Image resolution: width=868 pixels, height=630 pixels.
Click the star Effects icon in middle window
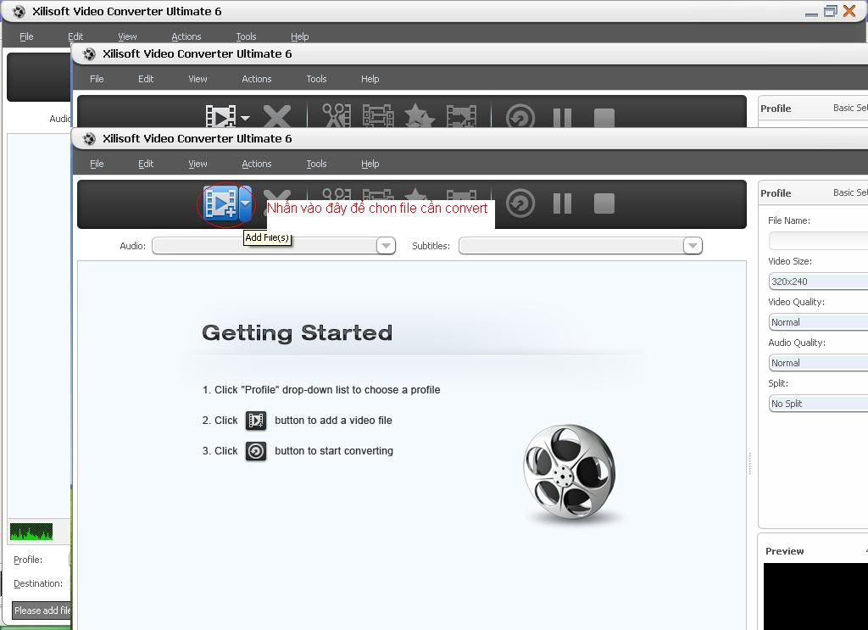(419, 115)
